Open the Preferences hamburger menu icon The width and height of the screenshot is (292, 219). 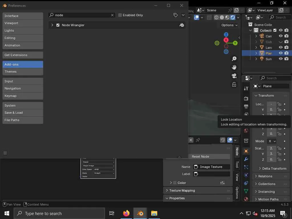5,153
